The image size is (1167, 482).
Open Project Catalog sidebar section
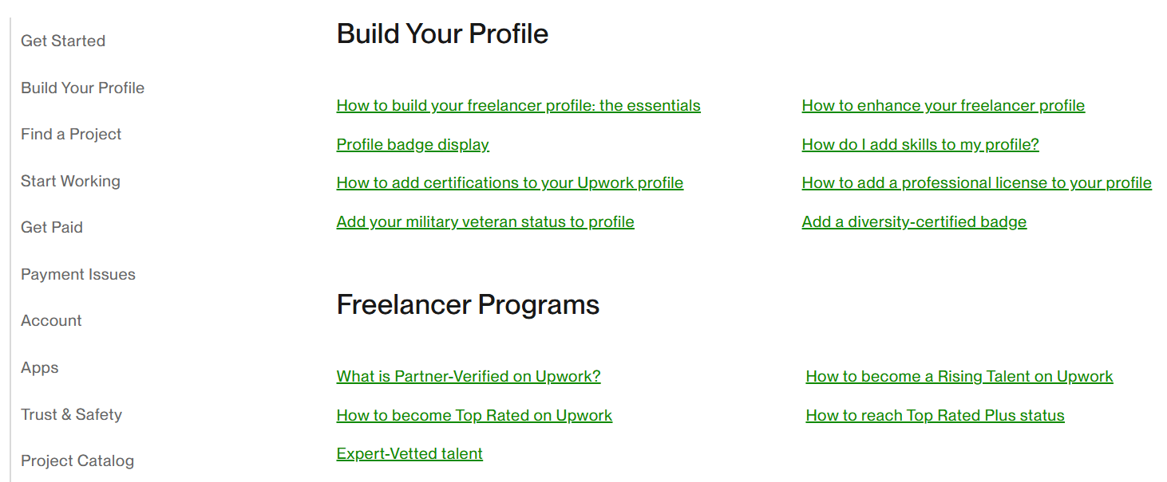pos(77,460)
